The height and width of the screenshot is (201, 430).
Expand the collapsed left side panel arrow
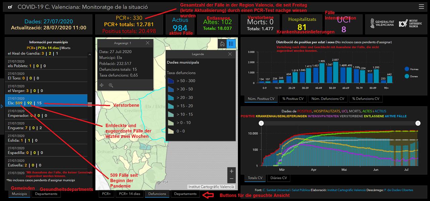point(2,106)
